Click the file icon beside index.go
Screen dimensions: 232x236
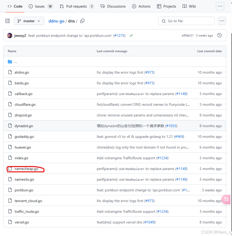coord(10,158)
